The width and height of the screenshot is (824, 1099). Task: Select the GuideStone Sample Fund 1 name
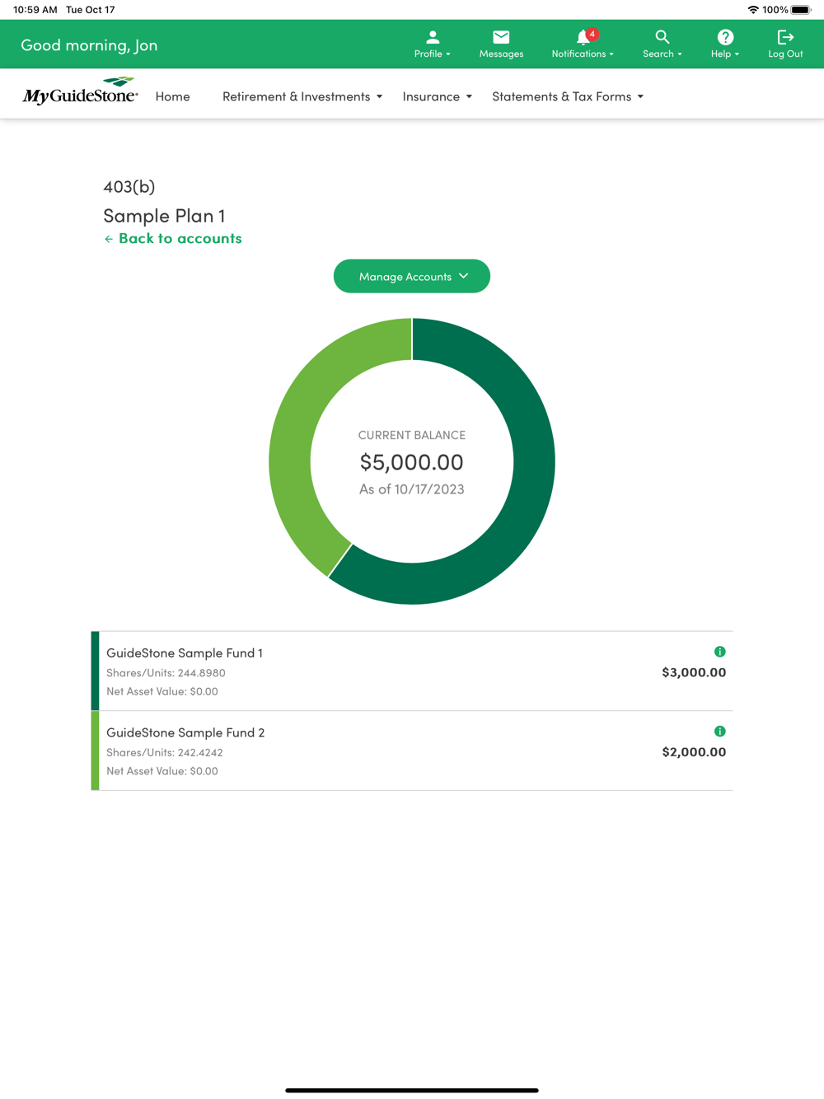click(185, 652)
